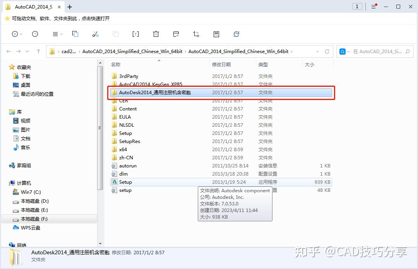This screenshot has height=269, width=418.
Task: Click the magnifier search icon
Action: (408, 52)
